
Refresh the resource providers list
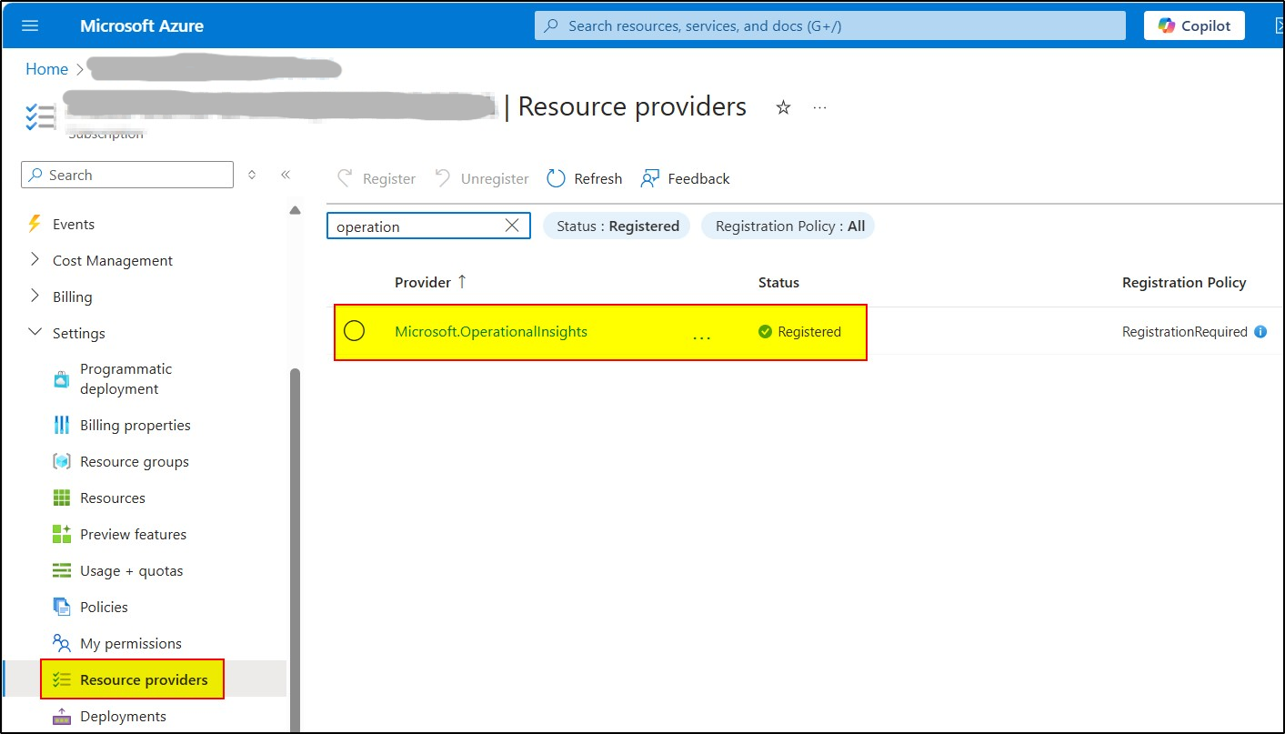tap(584, 178)
